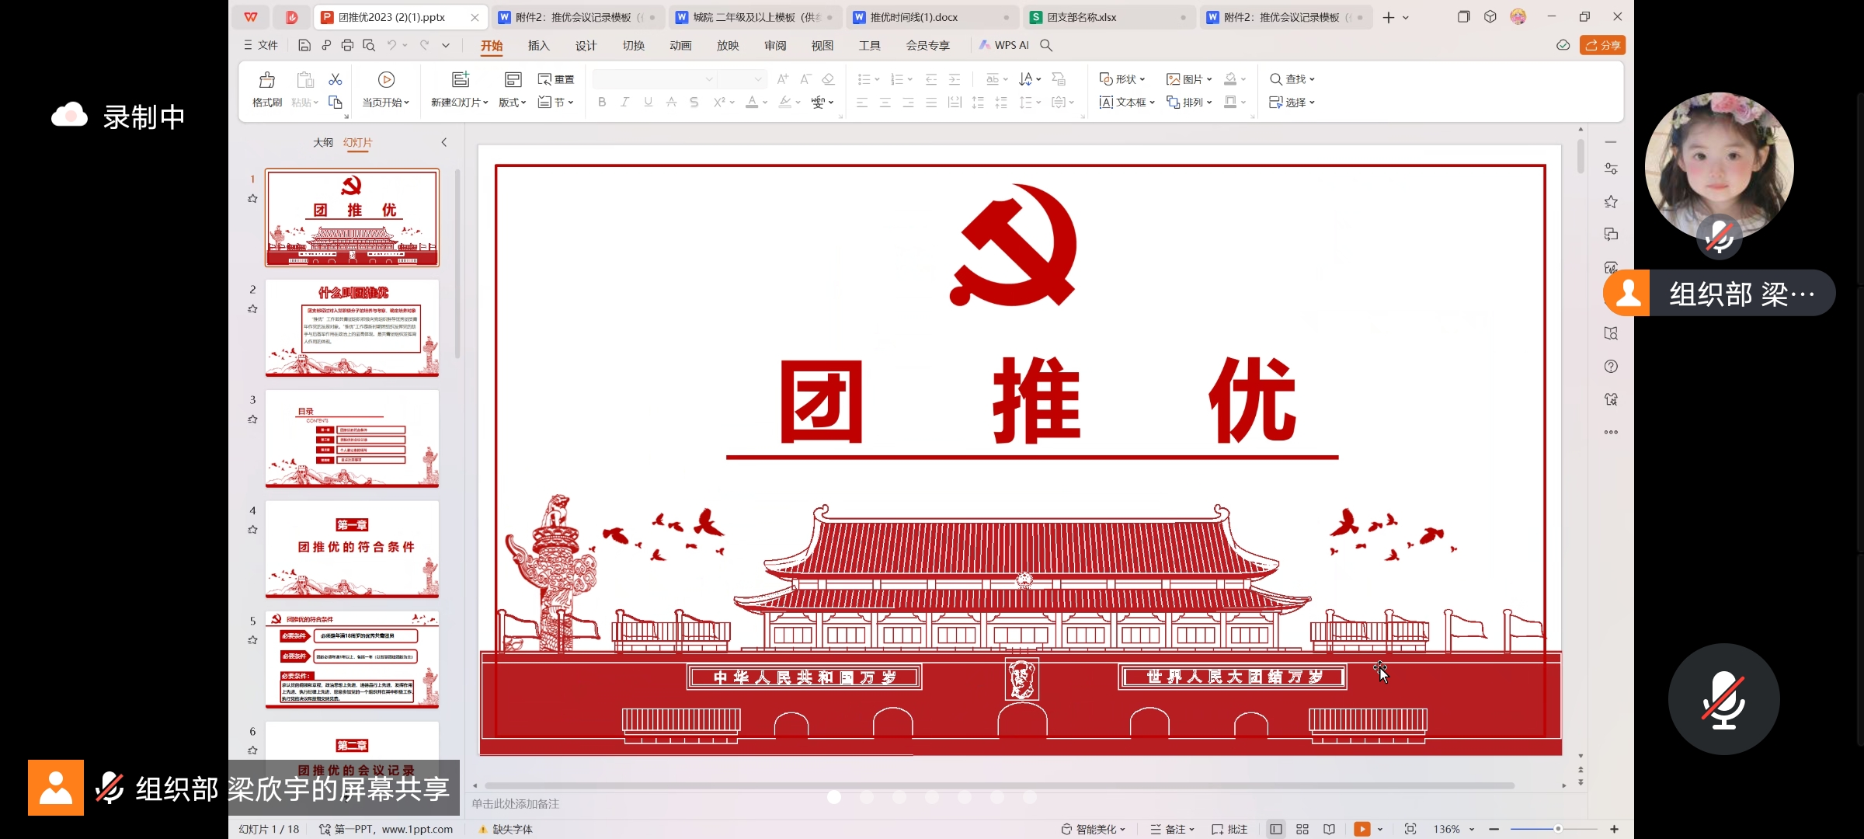1864x839 pixels.
Task: Start slideshow from current page (当页开始)
Action: pos(386,89)
